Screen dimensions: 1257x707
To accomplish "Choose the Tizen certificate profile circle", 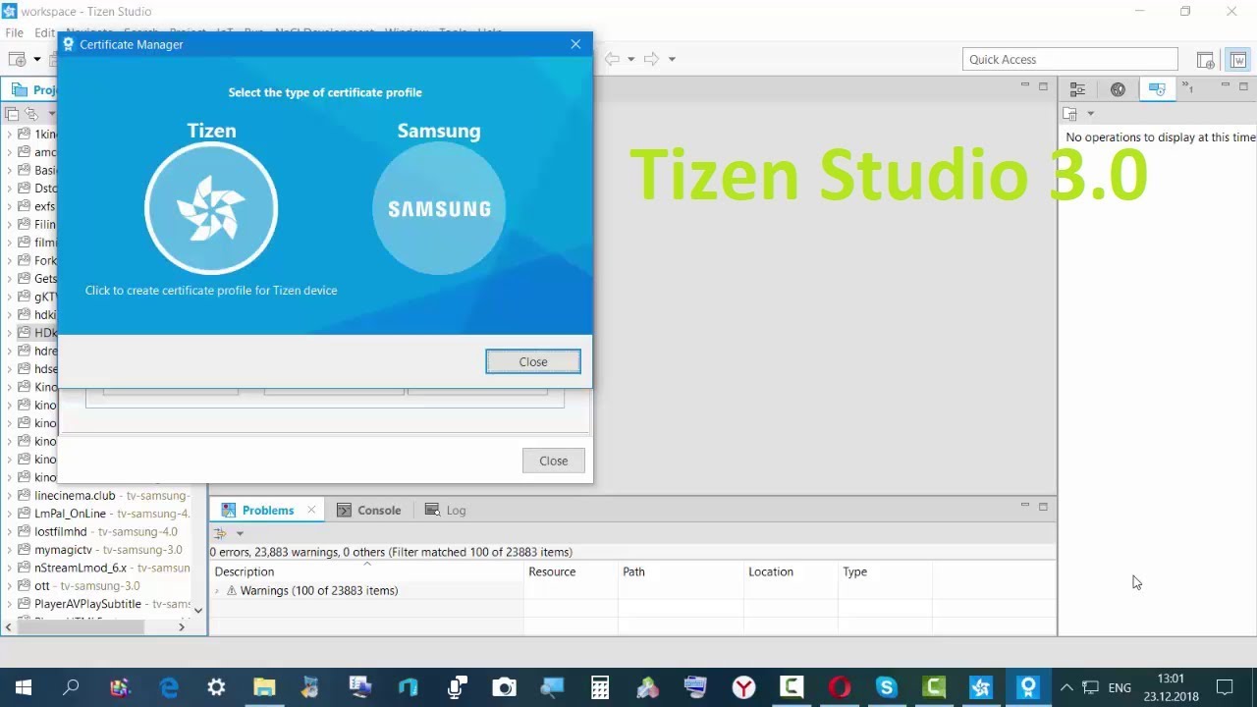I will coord(211,208).
